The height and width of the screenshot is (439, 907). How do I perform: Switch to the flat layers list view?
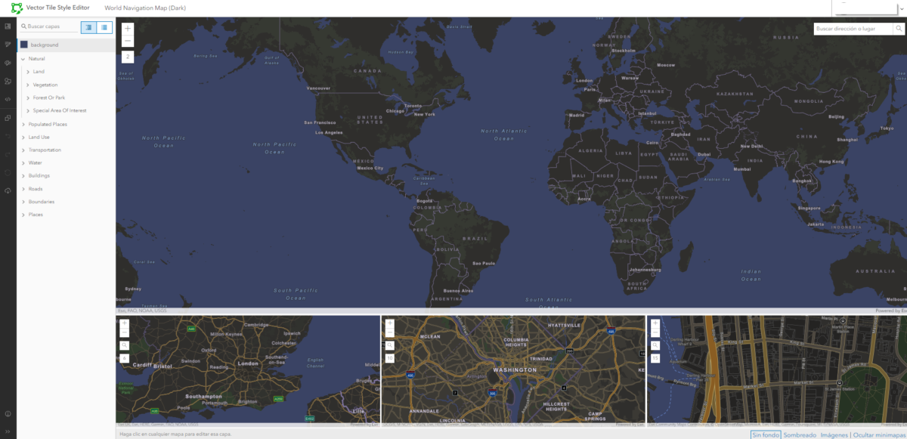coord(104,27)
